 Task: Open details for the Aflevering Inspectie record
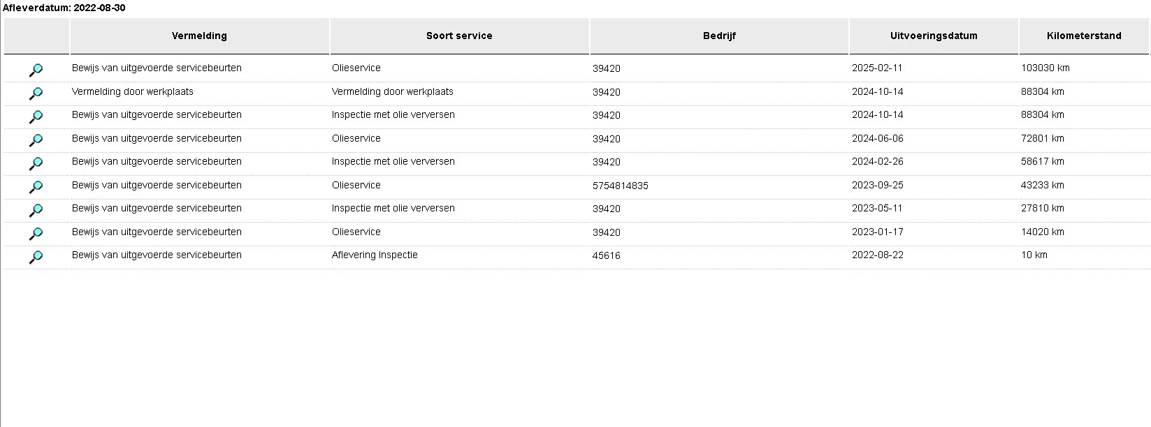(x=36, y=256)
